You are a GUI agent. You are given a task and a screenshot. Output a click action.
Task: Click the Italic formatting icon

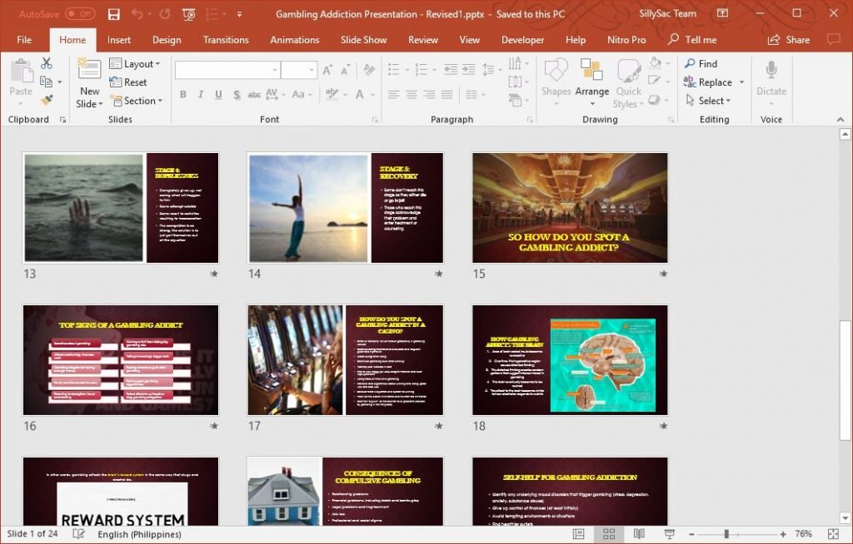[x=200, y=95]
